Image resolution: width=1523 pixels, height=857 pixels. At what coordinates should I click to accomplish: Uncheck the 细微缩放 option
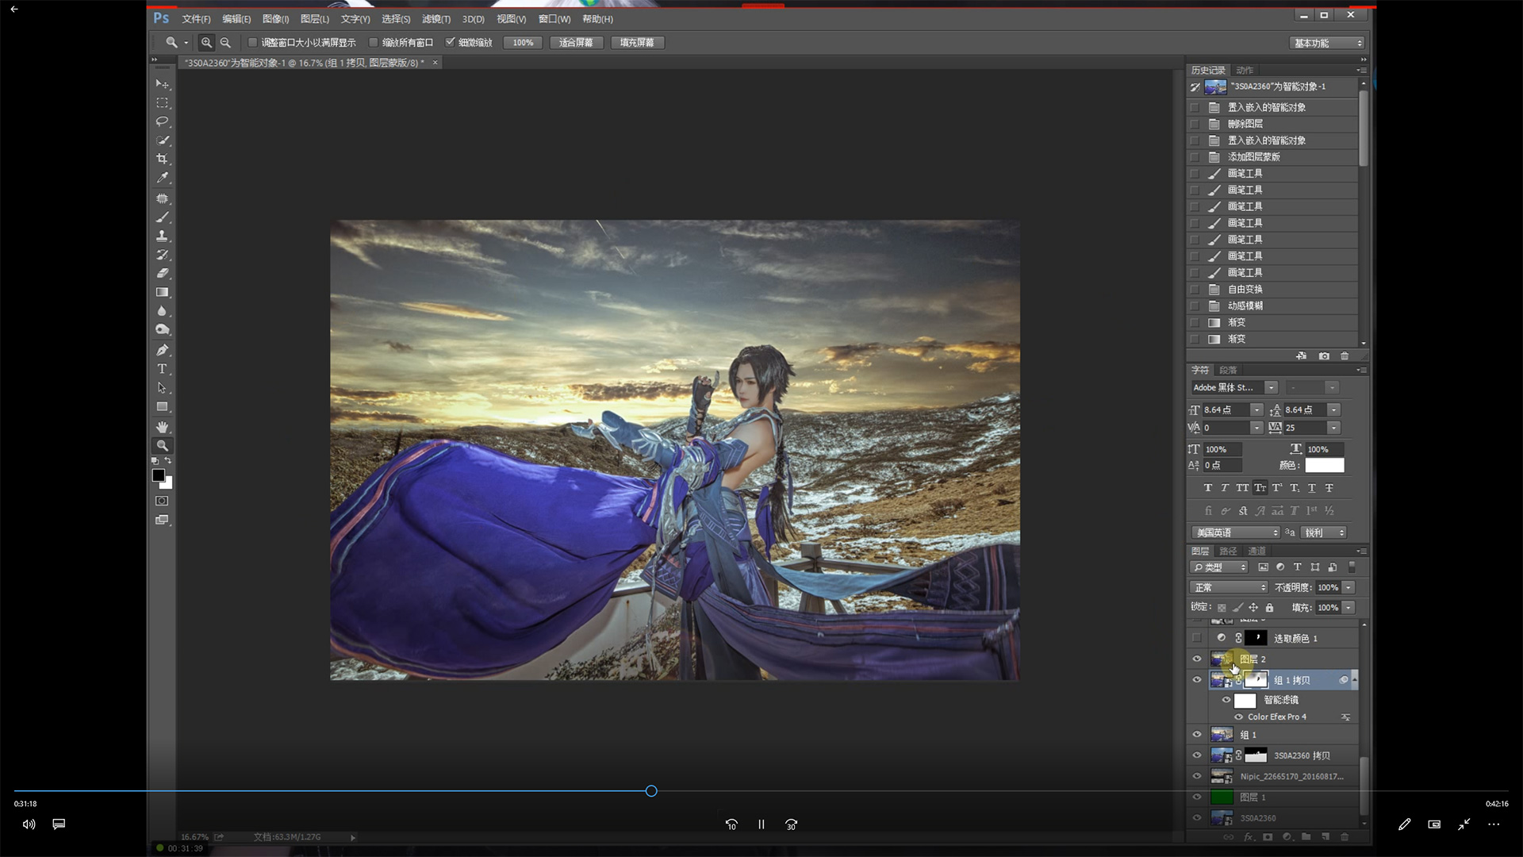(450, 43)
